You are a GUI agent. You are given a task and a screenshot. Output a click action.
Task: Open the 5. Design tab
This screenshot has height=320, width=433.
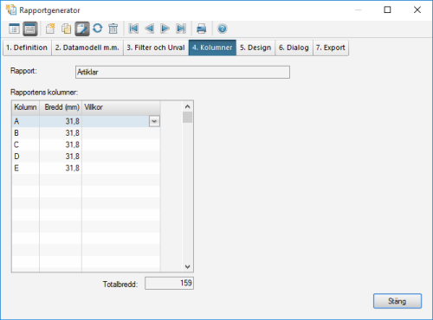255,48
